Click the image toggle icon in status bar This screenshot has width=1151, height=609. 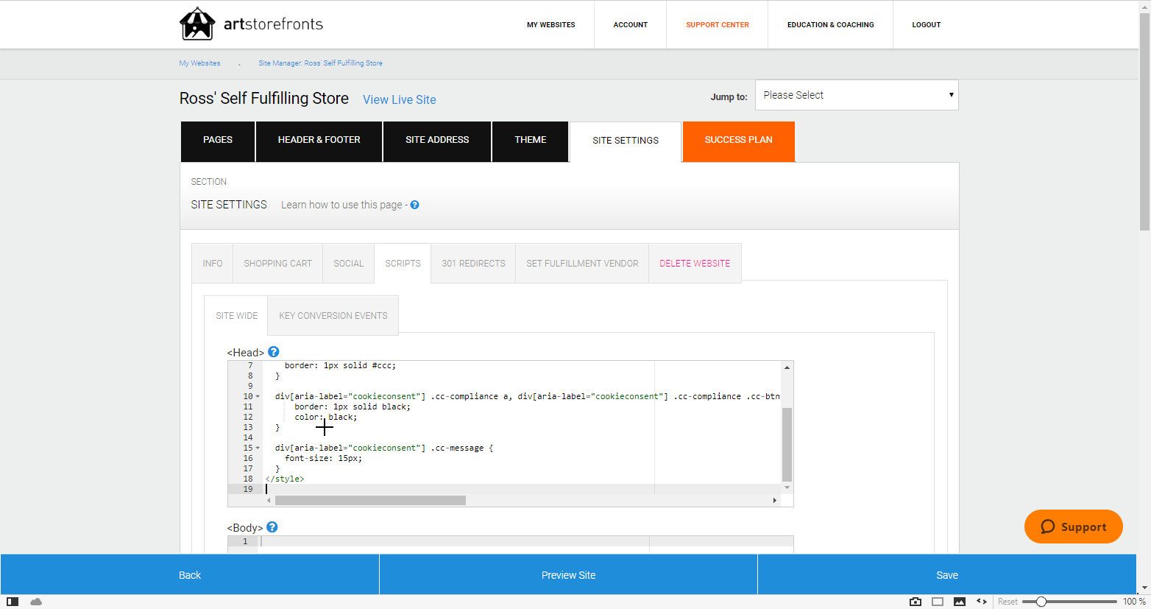coord(960,602)
